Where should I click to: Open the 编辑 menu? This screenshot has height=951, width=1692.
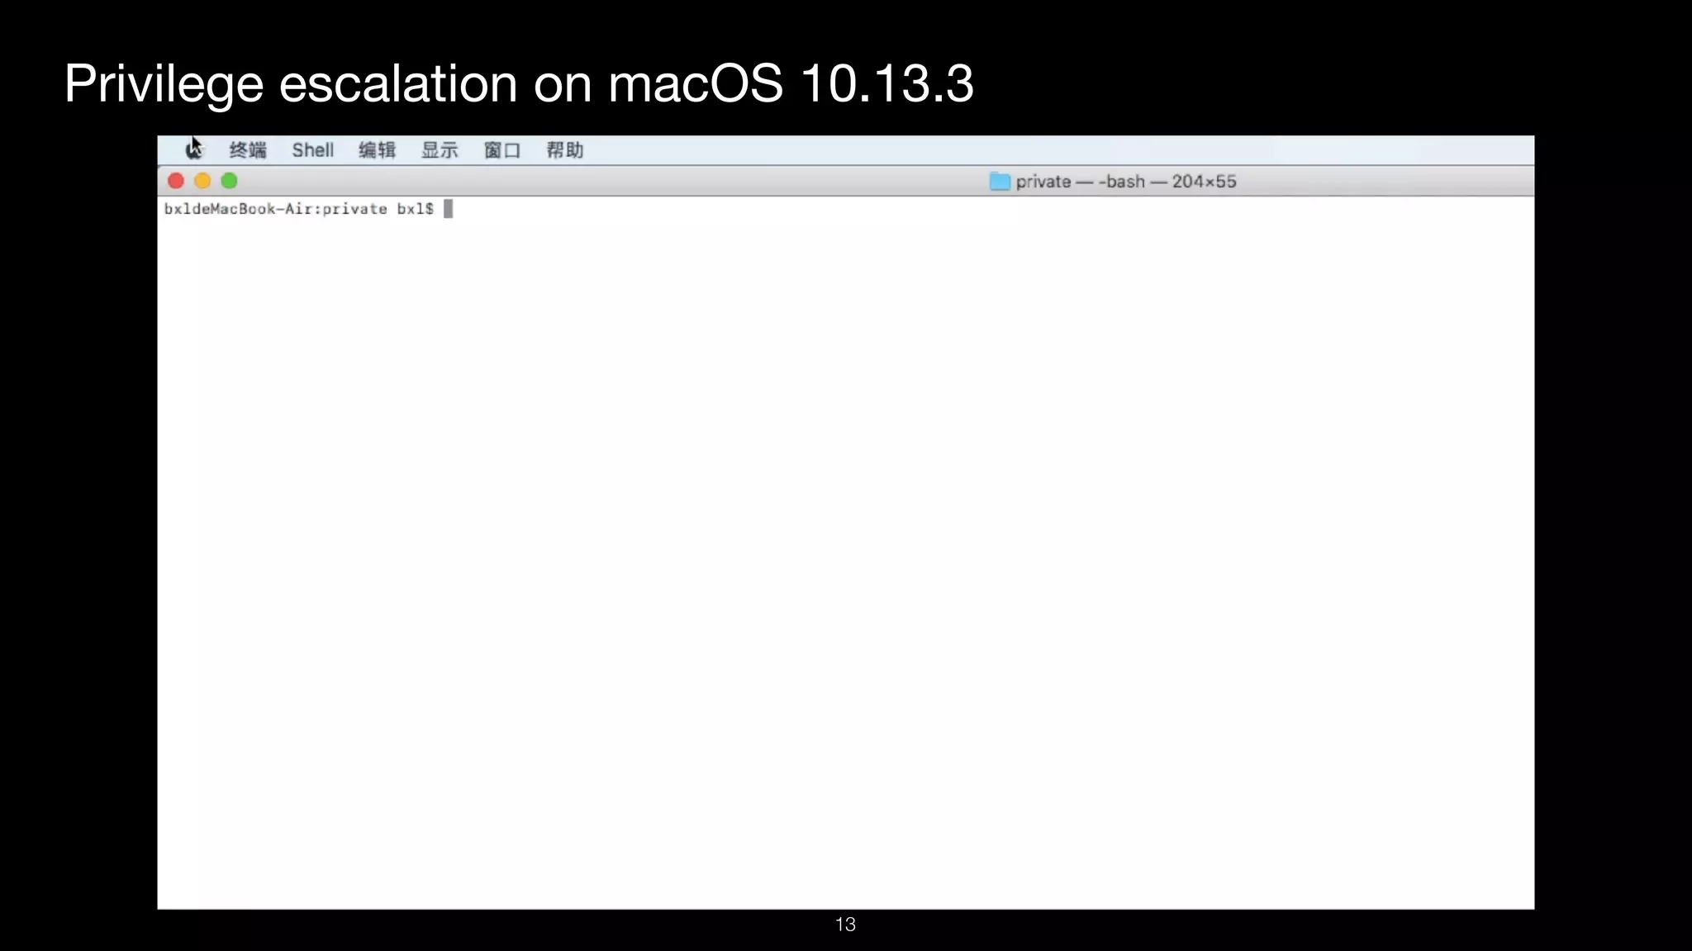coord(377,150)
